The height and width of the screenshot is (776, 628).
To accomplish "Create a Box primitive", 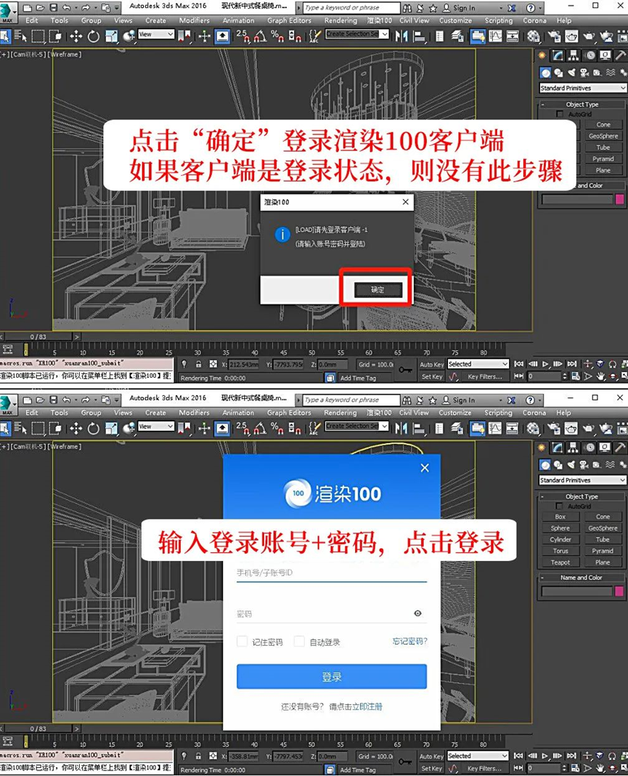I will [x=560, y=516].
